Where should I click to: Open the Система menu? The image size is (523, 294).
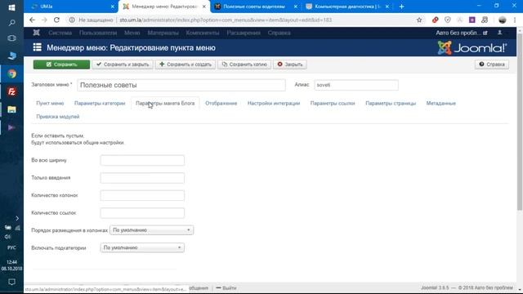pyautogui.click(x=60, y=33)
